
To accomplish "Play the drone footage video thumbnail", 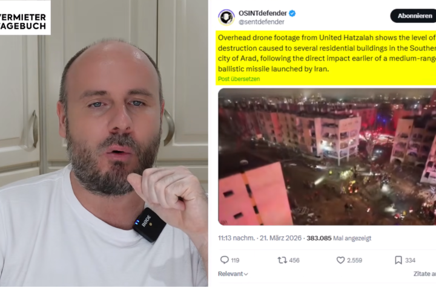I will (x=327, y=157).
